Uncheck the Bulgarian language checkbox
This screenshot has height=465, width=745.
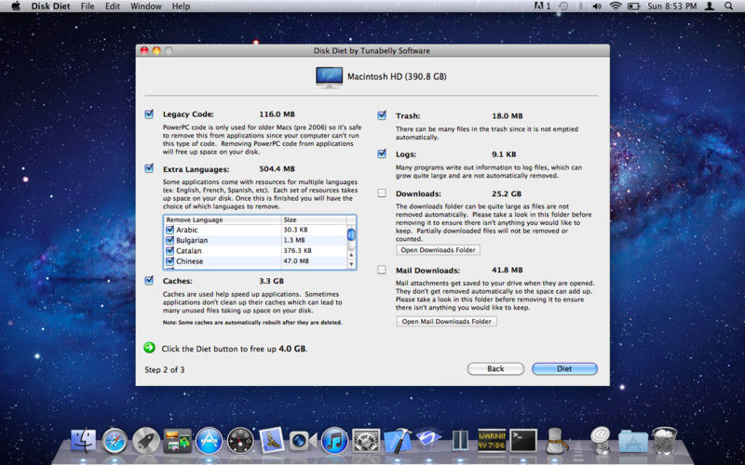[x=170, y=240]
